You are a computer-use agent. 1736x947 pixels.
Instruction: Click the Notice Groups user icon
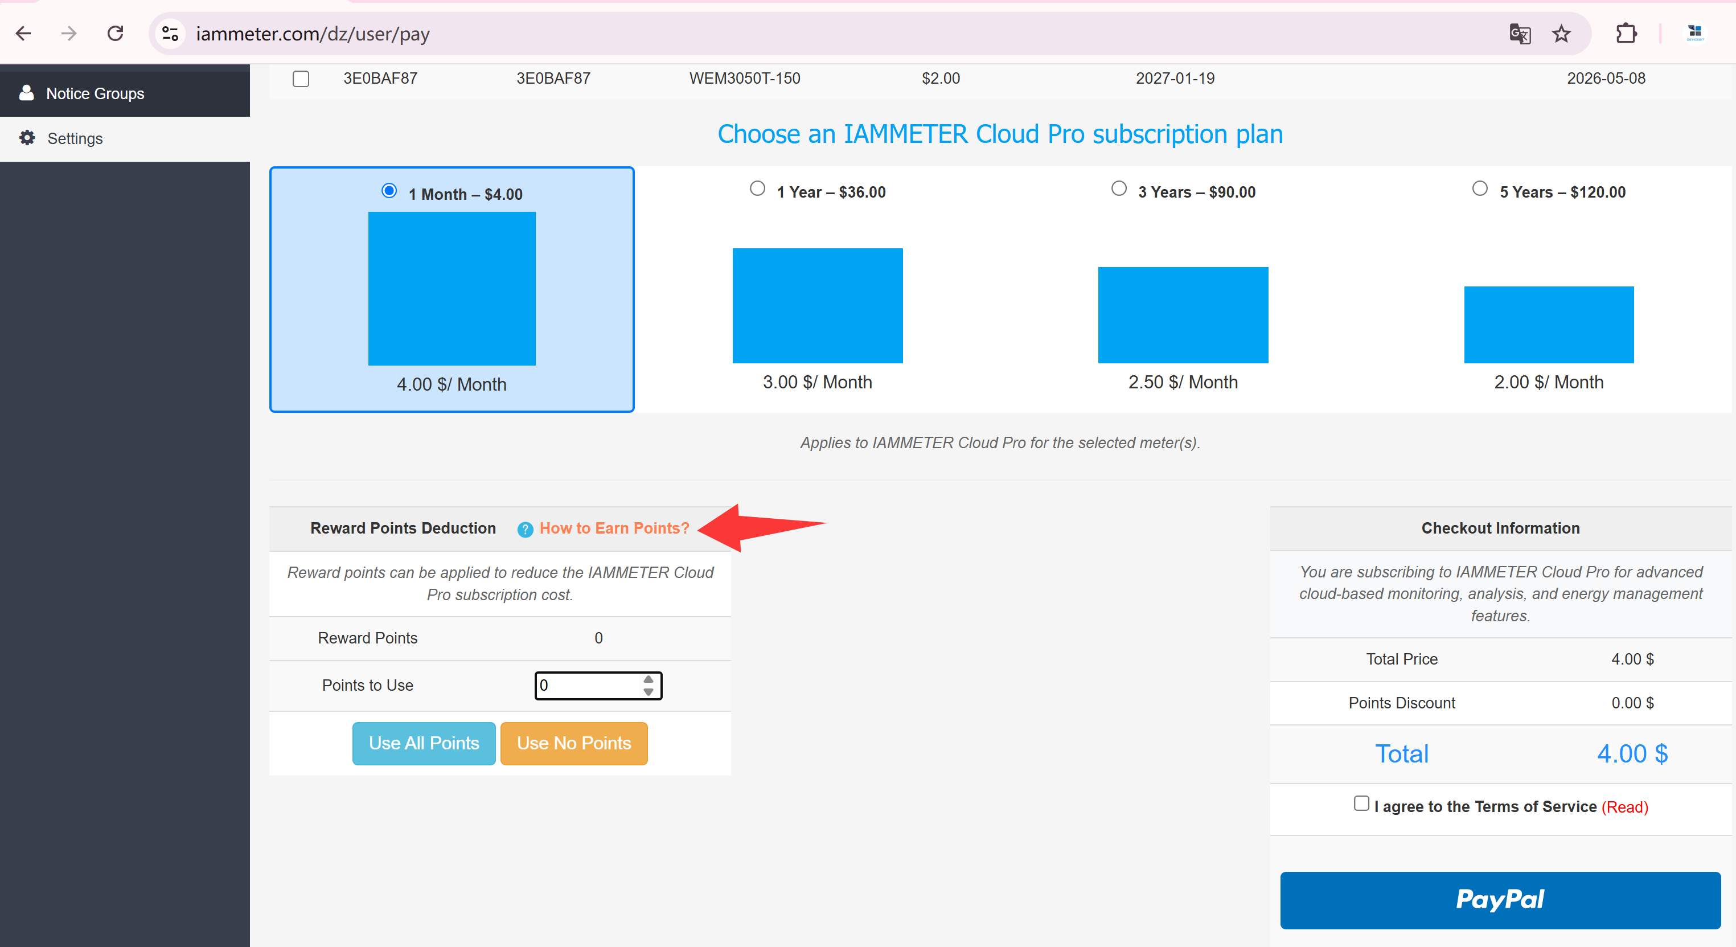(x=26, y=93)
